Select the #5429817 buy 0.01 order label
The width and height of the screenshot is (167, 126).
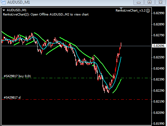tap(17, 76)
